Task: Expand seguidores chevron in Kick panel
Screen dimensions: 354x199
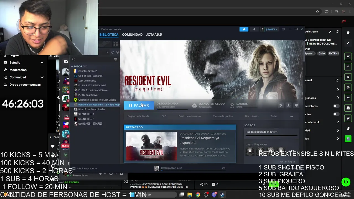Action: (338, 98)
